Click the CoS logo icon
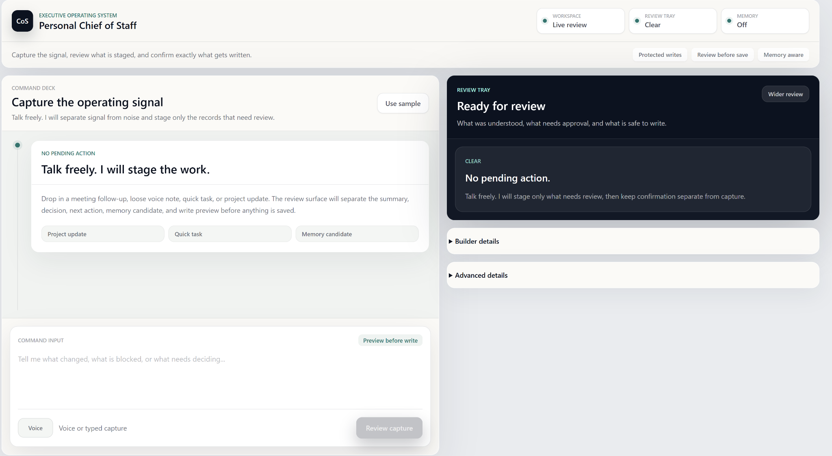832x456 pixels. coord(22,21)
